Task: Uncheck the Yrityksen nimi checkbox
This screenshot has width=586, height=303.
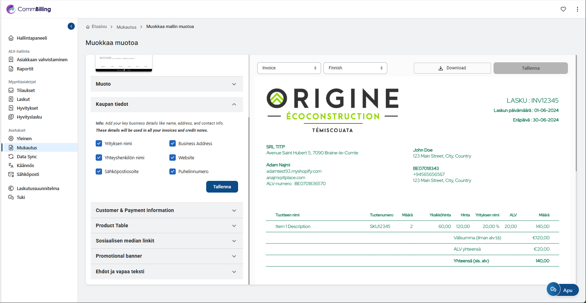Action: tap(99, 143)
